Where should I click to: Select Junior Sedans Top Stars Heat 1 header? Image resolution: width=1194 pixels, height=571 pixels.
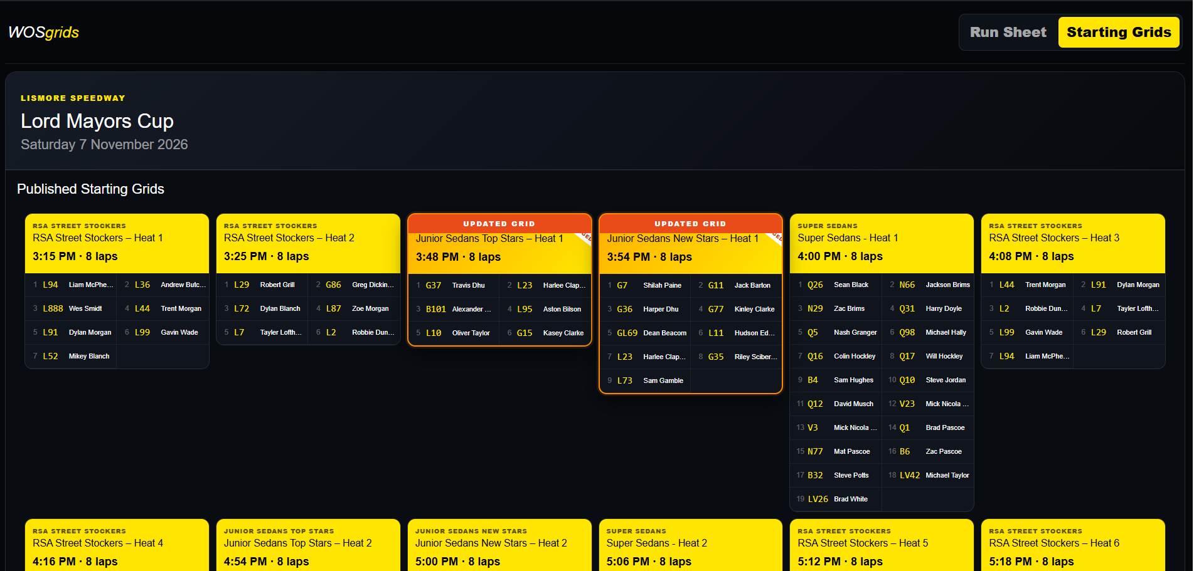(499, 244)
